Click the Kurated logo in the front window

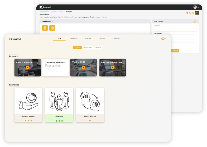click(15, 39)
